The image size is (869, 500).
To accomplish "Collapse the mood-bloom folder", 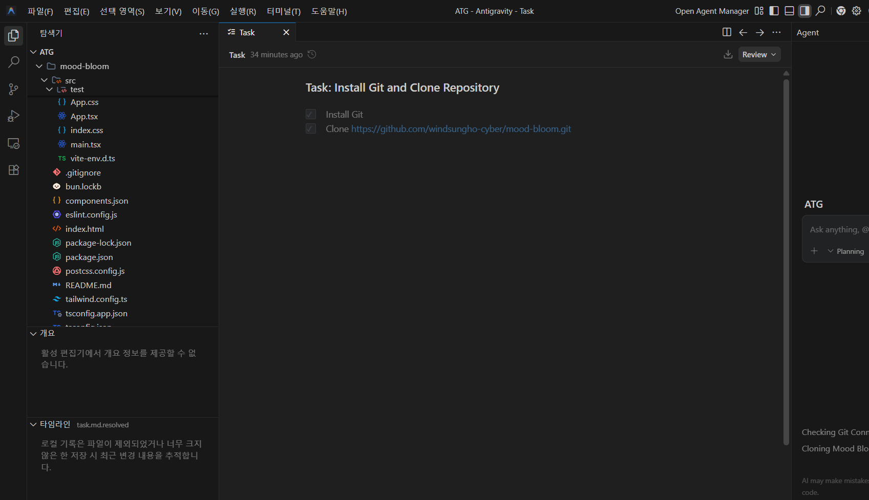I will coord(39,66).
